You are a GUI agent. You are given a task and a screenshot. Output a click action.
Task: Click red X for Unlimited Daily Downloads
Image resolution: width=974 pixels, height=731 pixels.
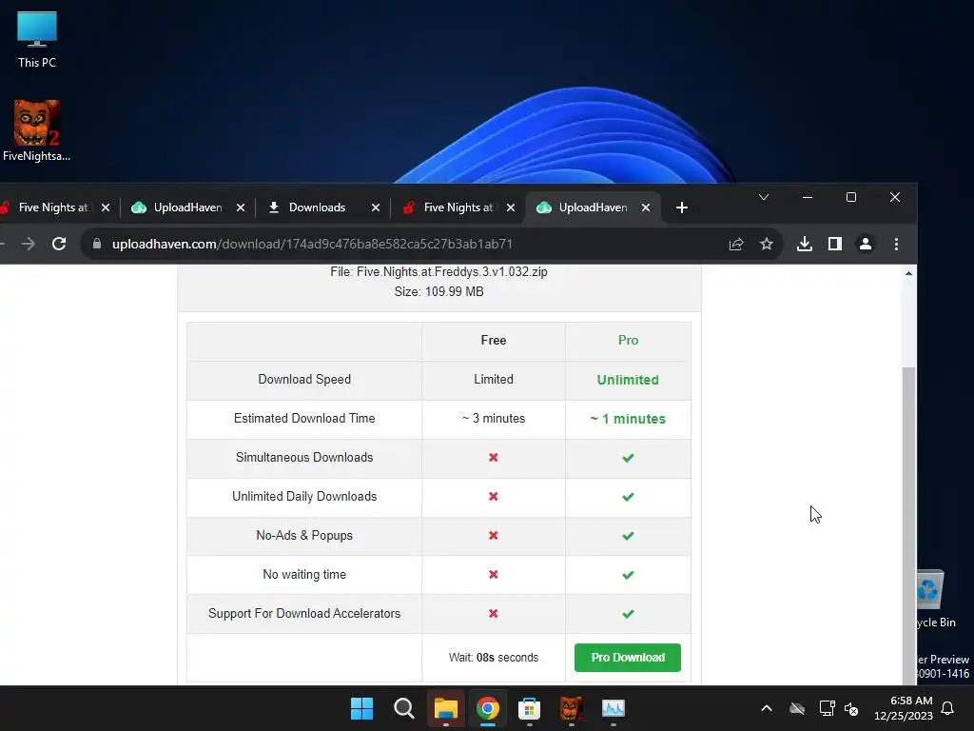(494, 497)
